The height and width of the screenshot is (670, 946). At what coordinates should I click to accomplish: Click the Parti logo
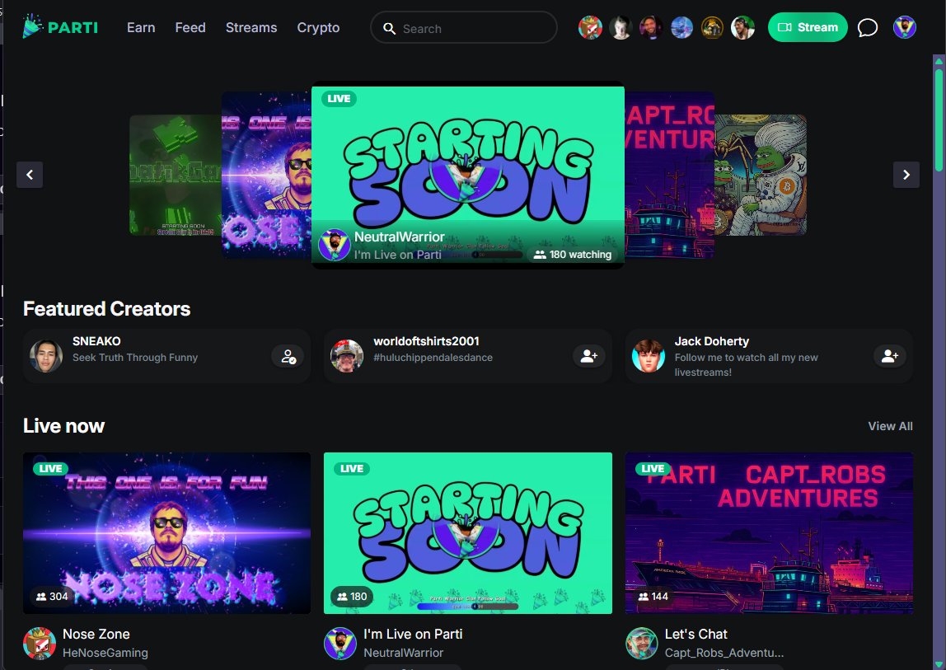pyautogui.click(x=59, y=27)
